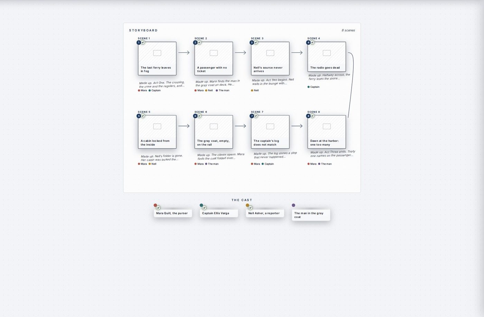Select the number 7 badge on Scene 7
The image size is (484, 317).
(x=252, y=116)
